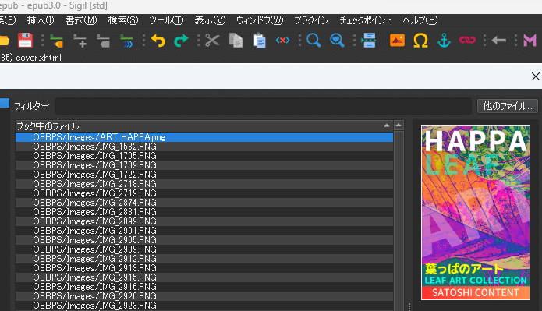Viewport: 542px width, 311px height.
Task: Click the Redo arrow icon
Action: (x=181, y=41)
